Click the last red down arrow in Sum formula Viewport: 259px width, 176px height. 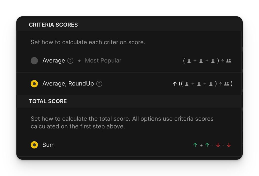coord(229,145)
